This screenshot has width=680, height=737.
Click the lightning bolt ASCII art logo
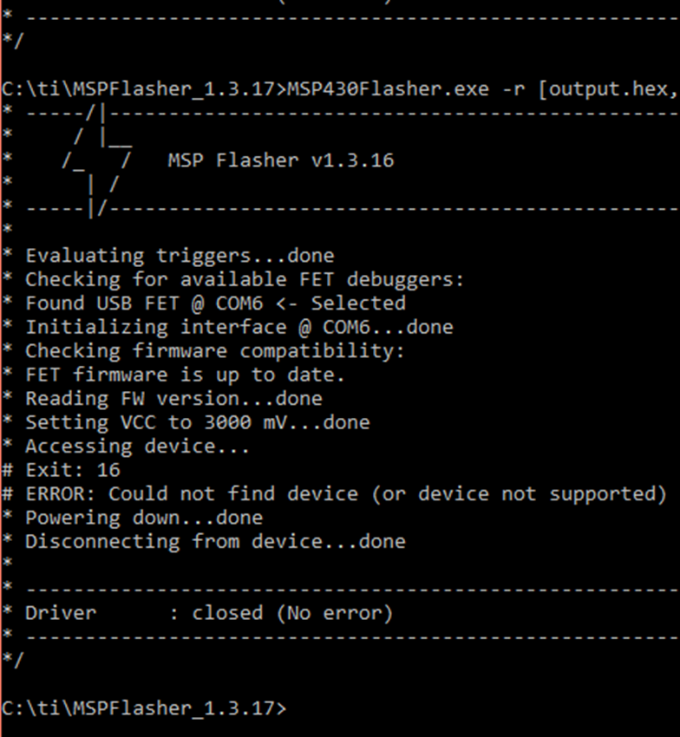pyautogui.click(x=97, y=161)
